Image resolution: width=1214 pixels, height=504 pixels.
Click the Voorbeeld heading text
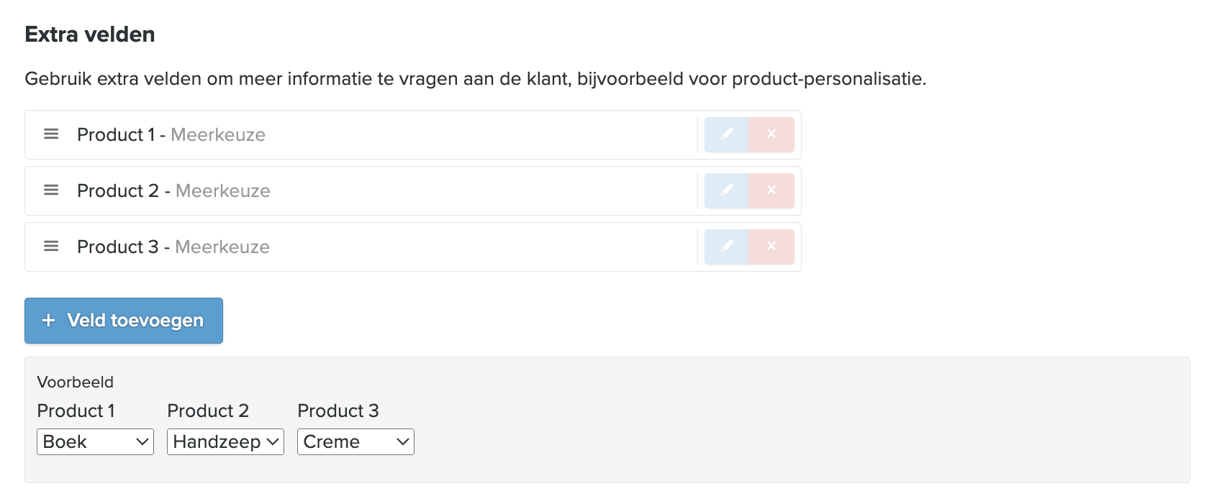click(76, 382)
